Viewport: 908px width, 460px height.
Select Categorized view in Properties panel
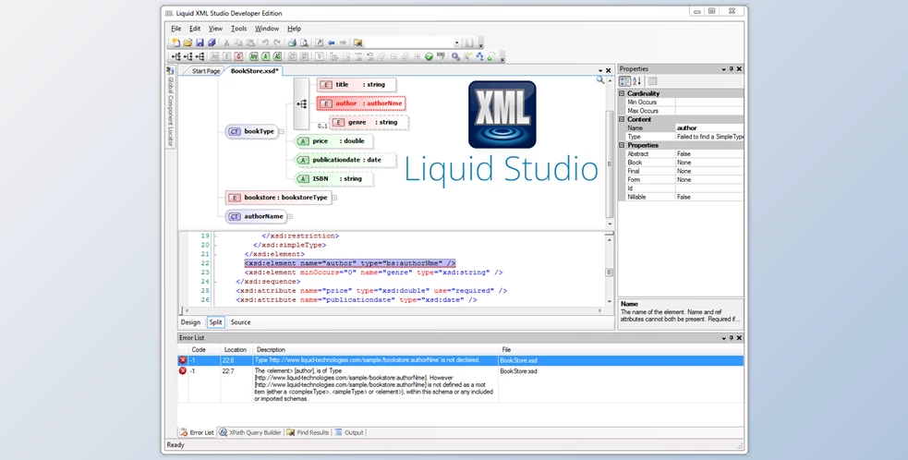tap(624, 81)
